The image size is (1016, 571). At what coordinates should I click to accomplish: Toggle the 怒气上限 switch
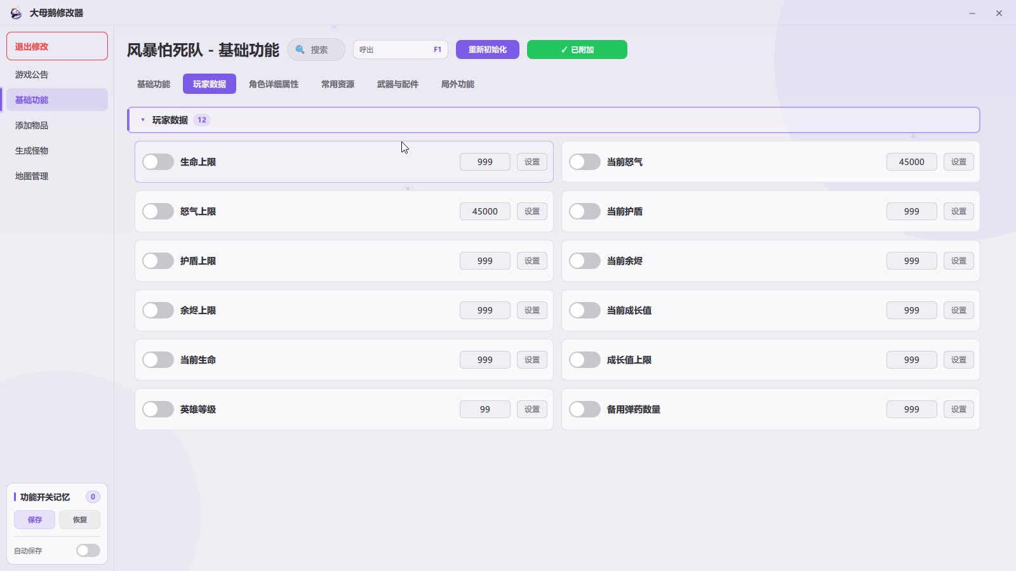point(158,211)
